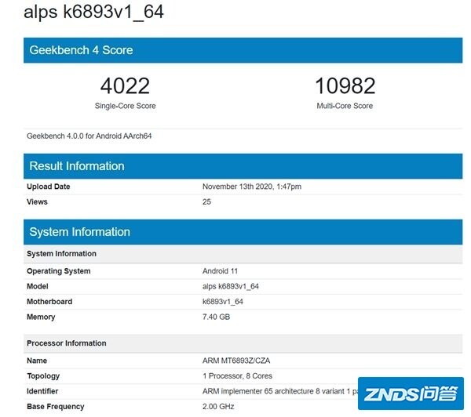
Task: Click Geekbench 4.0.0 for Android AArch64 text
Action: coord(89,136)
